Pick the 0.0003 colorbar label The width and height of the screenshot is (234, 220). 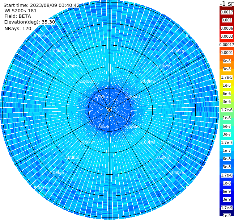[x=227, y=36]
